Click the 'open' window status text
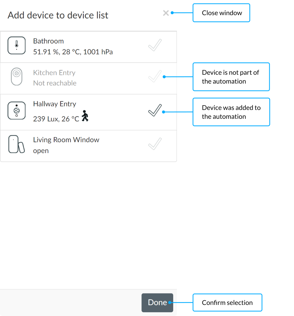Screen dimensions: 294x316 coord(41,151)
